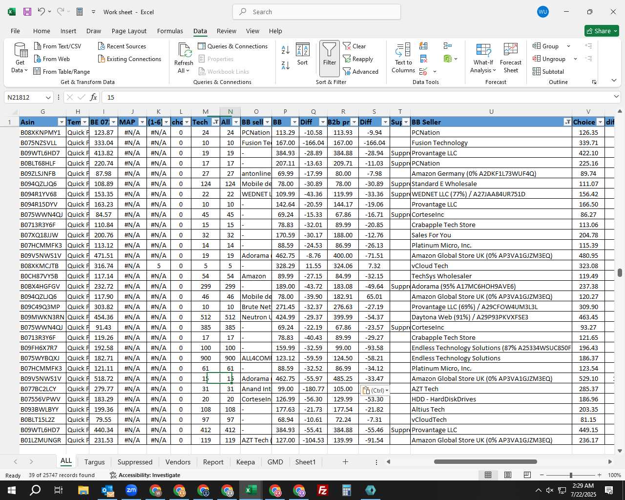625x500 pixels.
Task: Expand the Group dropdown arrow
Action: [568, 46]
